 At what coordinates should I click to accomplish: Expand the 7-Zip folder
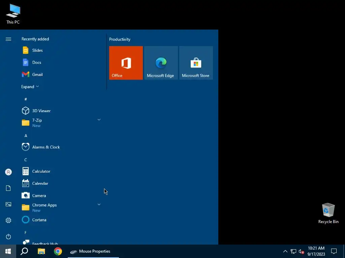coord(61,123)
